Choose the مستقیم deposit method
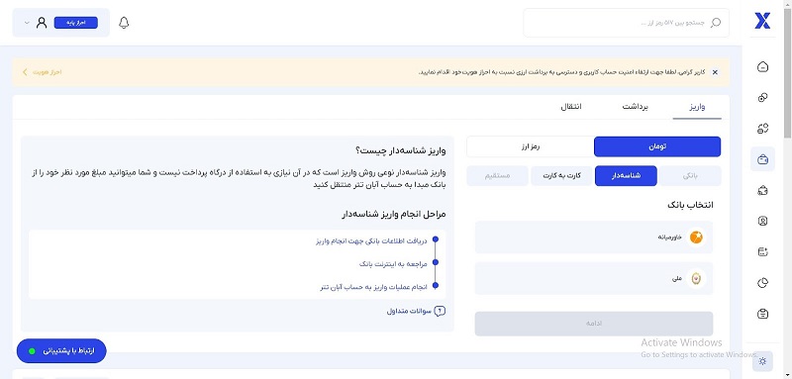This screenshot has height=379, width=792. click(x=498, y=175)
